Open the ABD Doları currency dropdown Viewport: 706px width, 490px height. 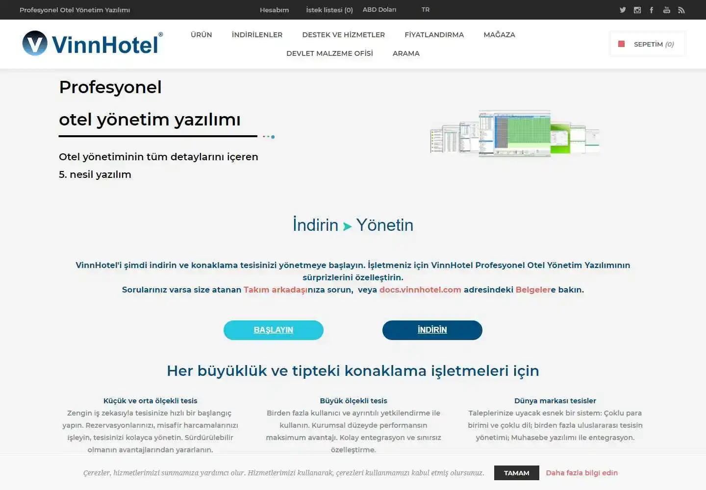379,10
